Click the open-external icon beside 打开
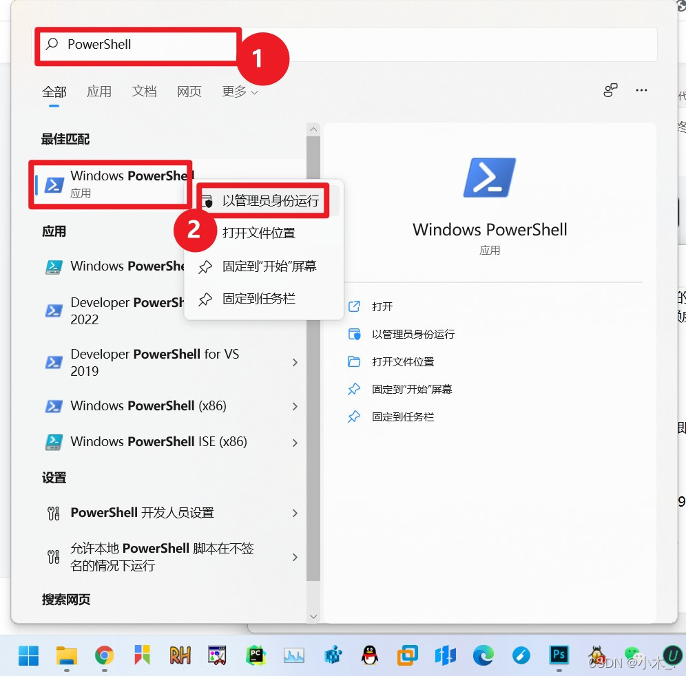 (x=354, y=306)
